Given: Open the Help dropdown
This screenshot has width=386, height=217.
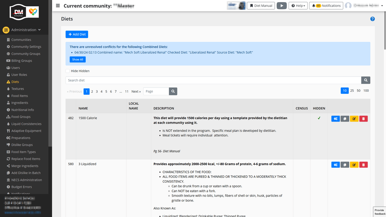Looking at the screenshot, I should click(x=298, y=6).
